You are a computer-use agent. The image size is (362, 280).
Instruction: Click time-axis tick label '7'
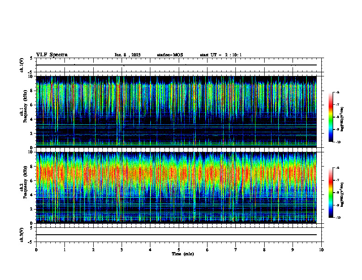click(236, 250)
